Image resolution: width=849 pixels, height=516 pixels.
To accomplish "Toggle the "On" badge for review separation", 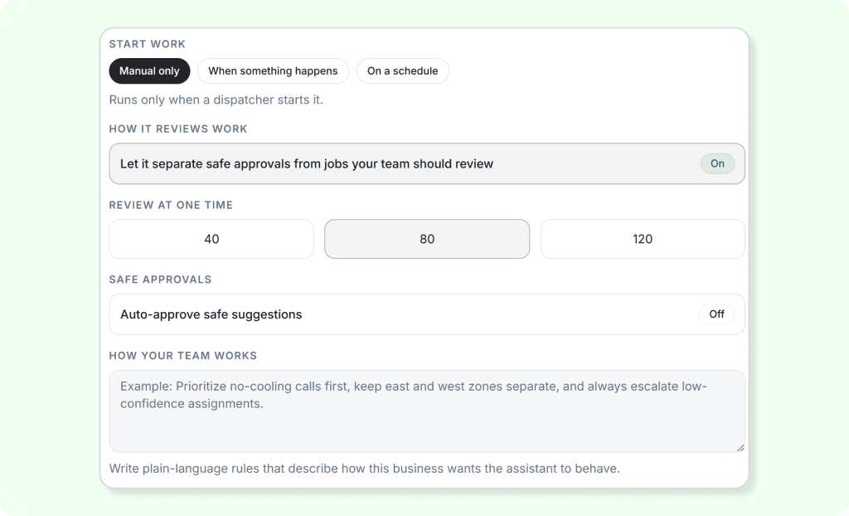I will 717,163.
